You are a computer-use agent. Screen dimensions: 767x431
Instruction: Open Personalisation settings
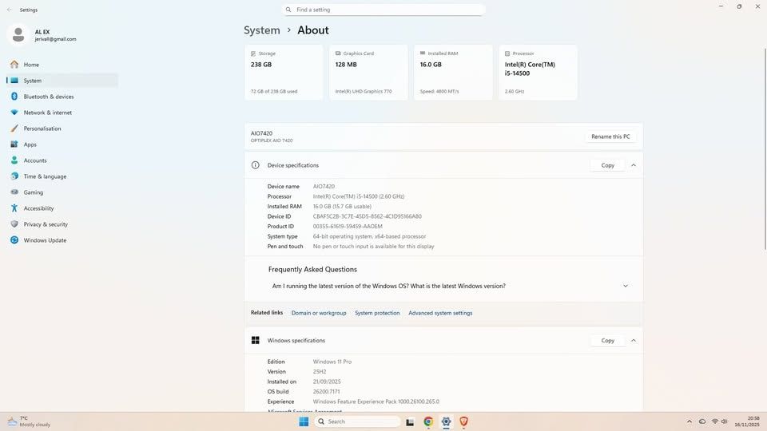tap(62, 129)
